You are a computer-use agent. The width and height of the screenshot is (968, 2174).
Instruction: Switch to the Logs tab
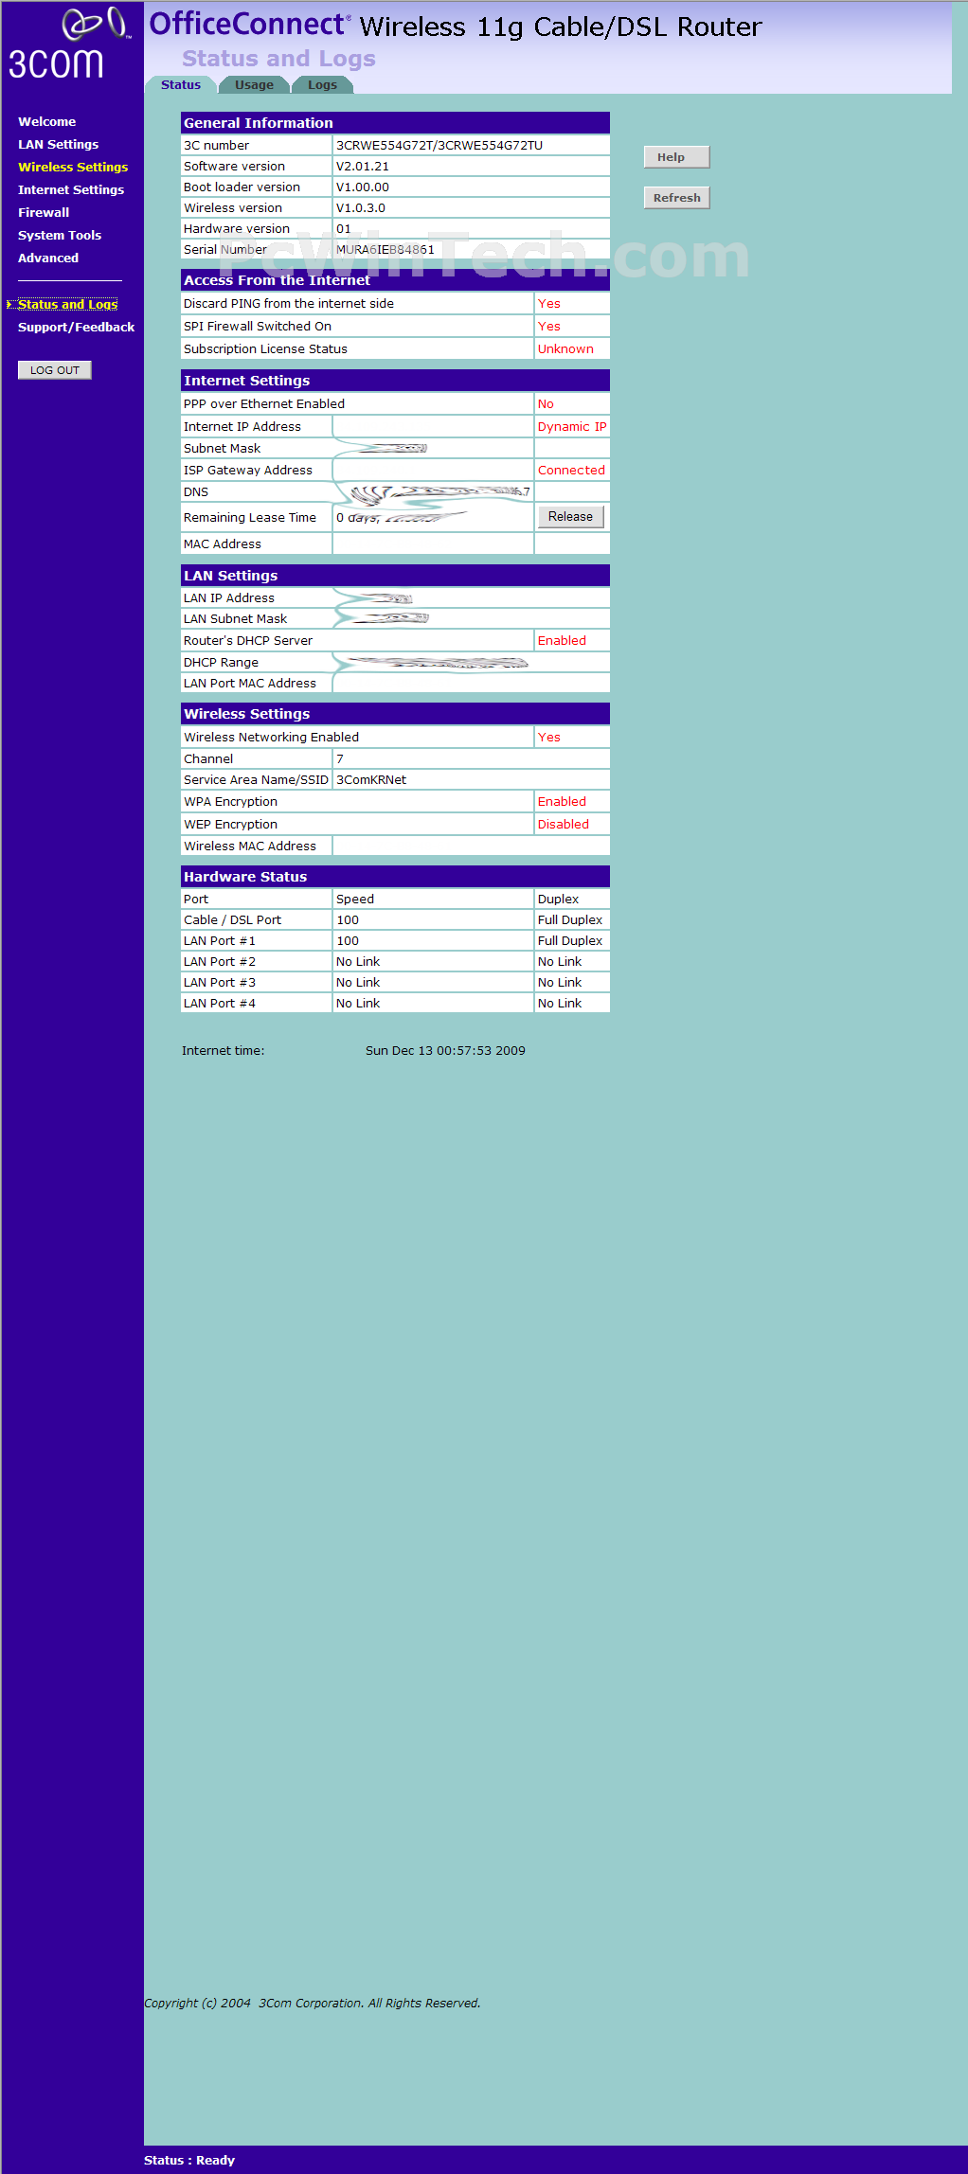pos(322,84)
